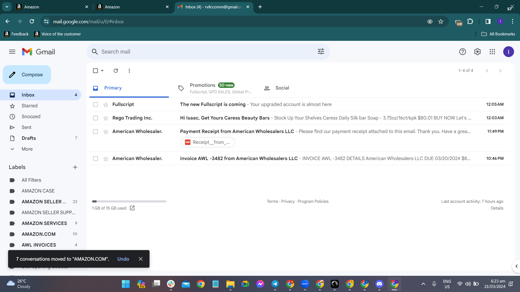
Task: Open the Program Policies link
Action: point(313,201)
